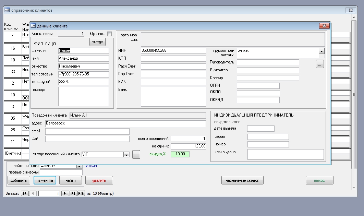Click the ОКПО field
The width and height of the screenshot is (364, 216).
click(x=258, y=93)
